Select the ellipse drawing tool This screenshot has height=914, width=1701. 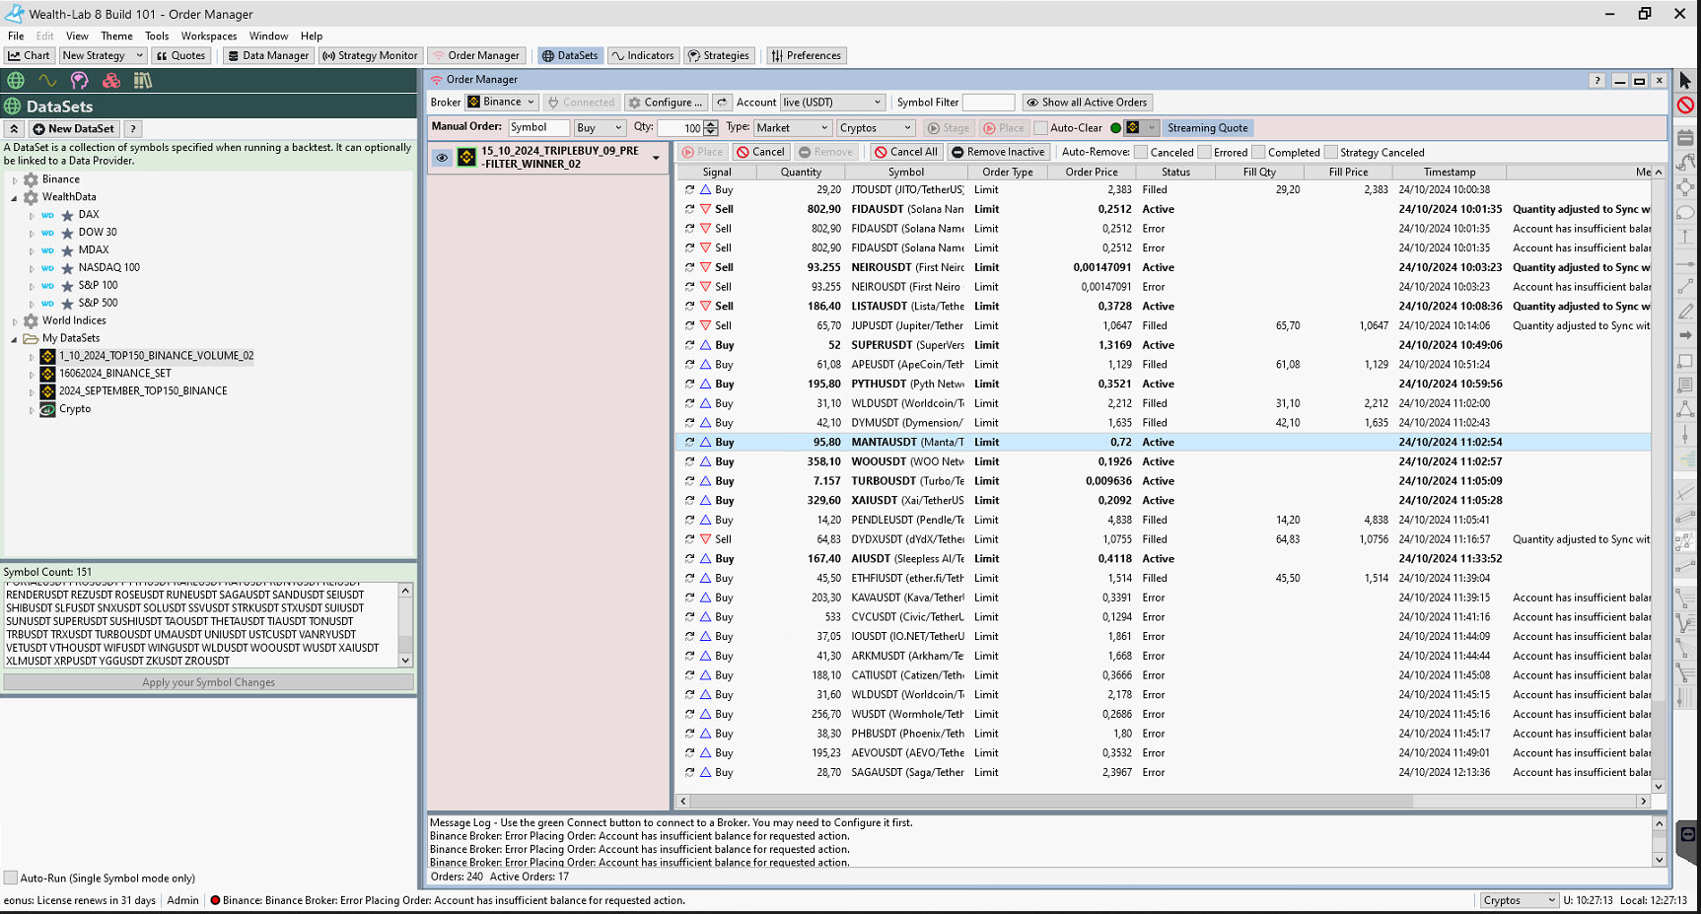click(x=1685, y=212)
